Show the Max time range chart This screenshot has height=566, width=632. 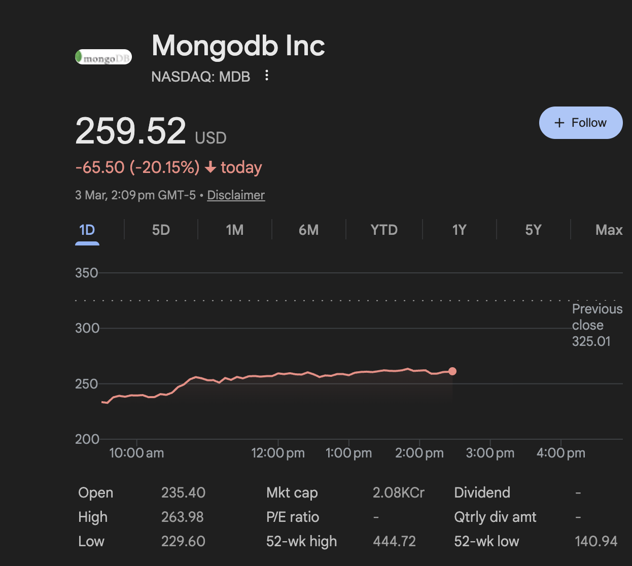pyautogui.click(x=608, y=230)
